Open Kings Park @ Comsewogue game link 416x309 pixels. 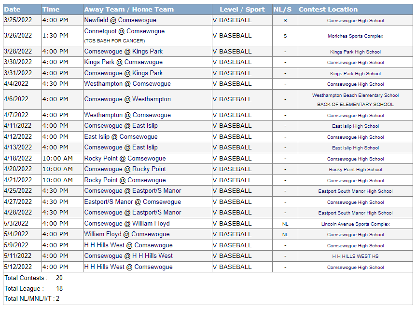pos(124,62)
